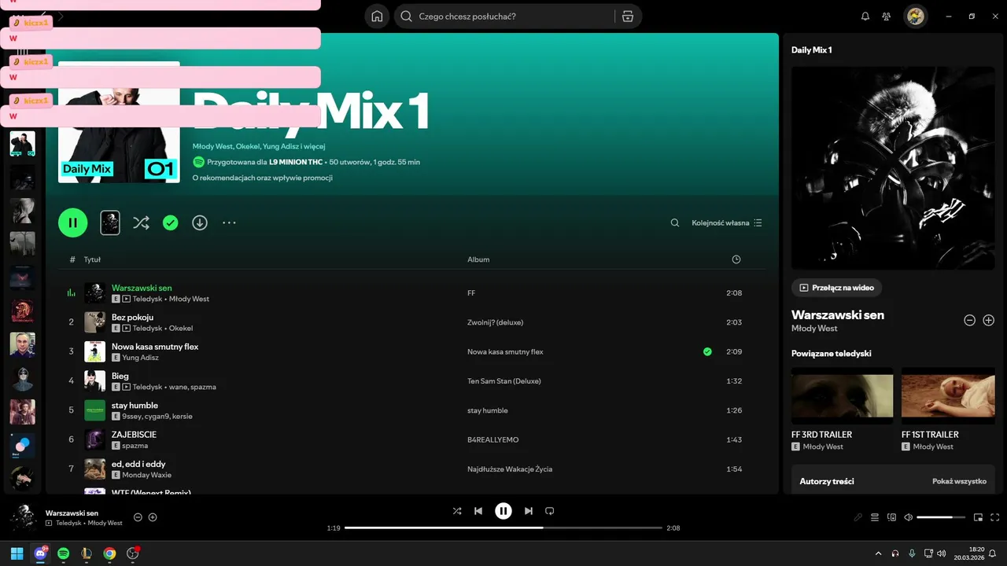
Task: Click the magnifier icon in search bar
Action: tap(407, 17)
